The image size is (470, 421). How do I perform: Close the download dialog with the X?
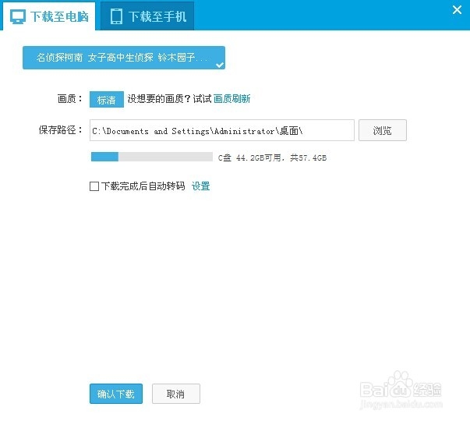[457, 10]
